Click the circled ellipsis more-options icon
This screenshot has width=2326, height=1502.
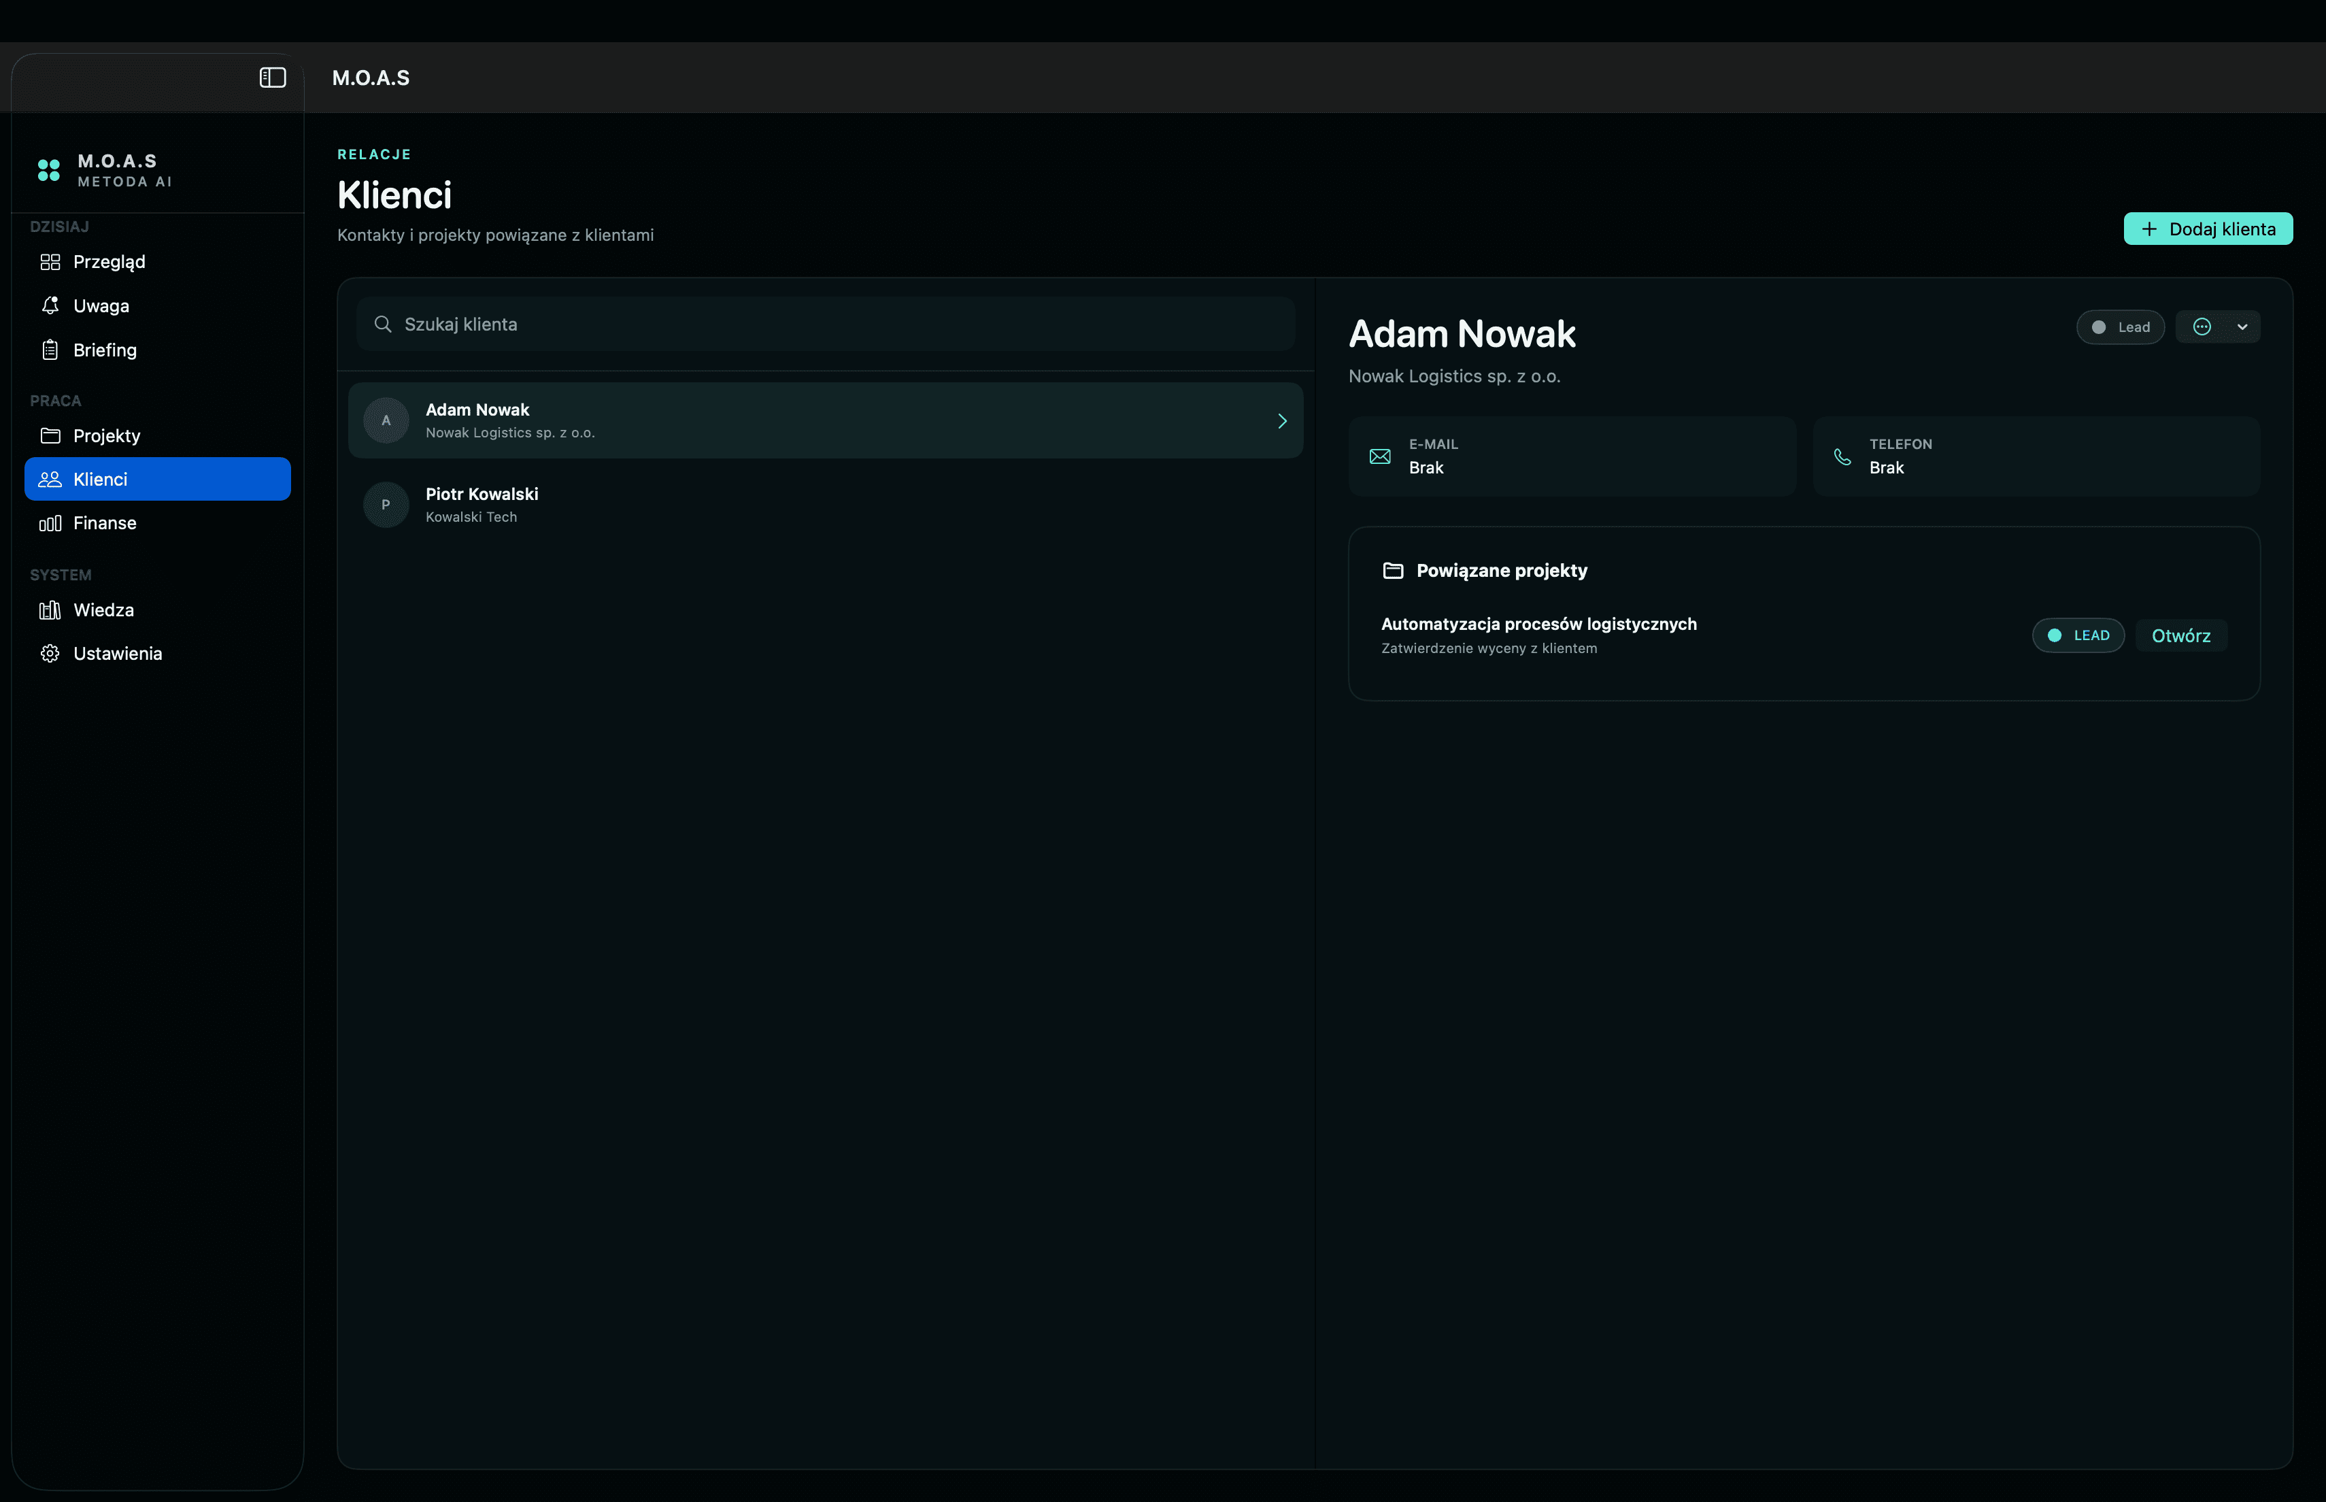(x=2202, y=327)
